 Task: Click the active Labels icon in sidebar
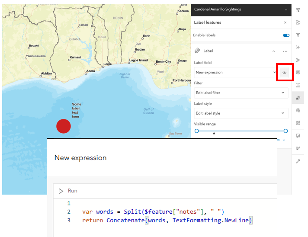(298, 98)
